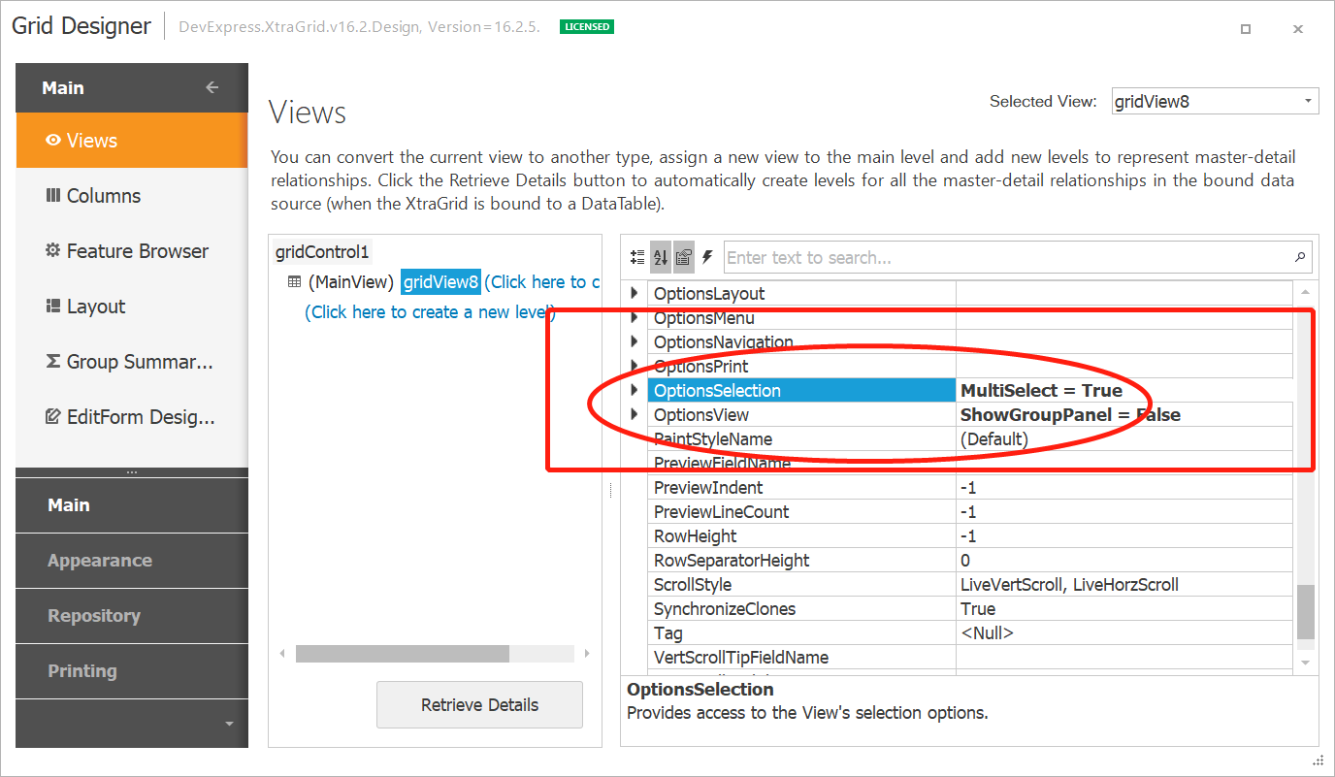Expand the OptionsSelection property
Viewport: 1335px width, 777px height.
[635, 390]
